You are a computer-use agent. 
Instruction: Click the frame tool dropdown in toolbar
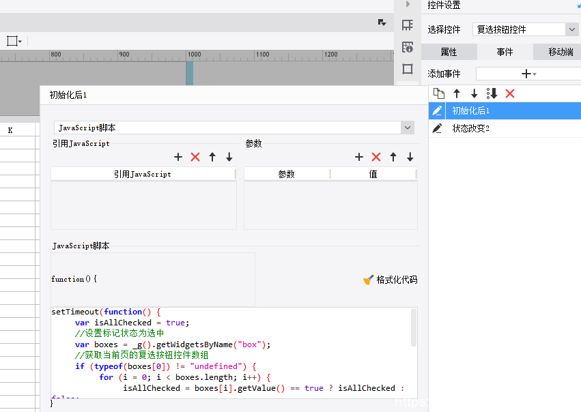coord(14,41)
